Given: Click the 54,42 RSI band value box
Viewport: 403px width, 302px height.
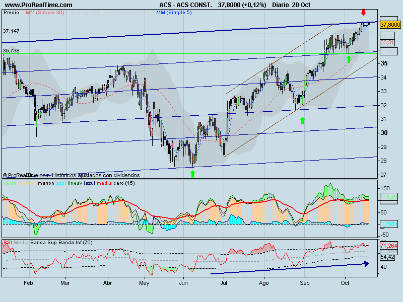Looking at the screenshot, I should [387, 257].
